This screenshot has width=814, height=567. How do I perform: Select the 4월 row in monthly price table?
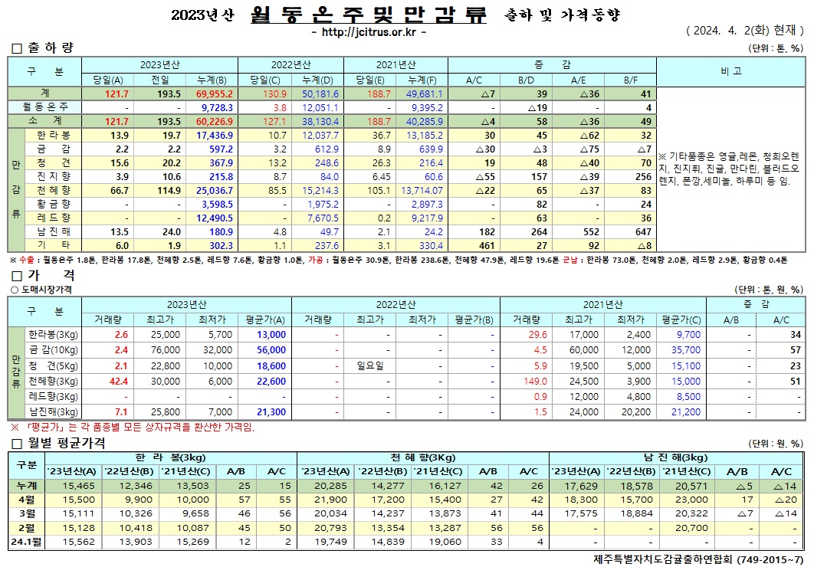pos(25,498)
